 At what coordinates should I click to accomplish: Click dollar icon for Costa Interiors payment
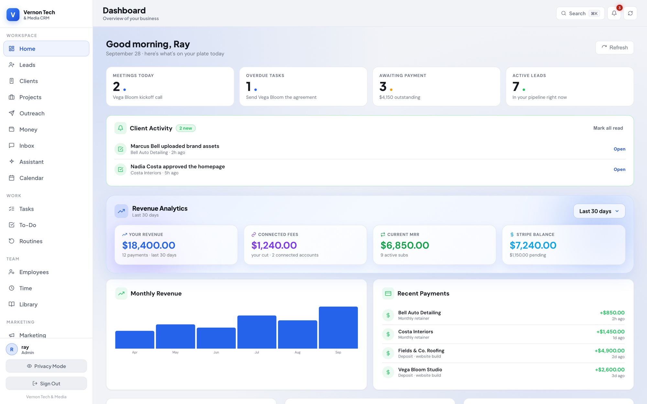388,334
